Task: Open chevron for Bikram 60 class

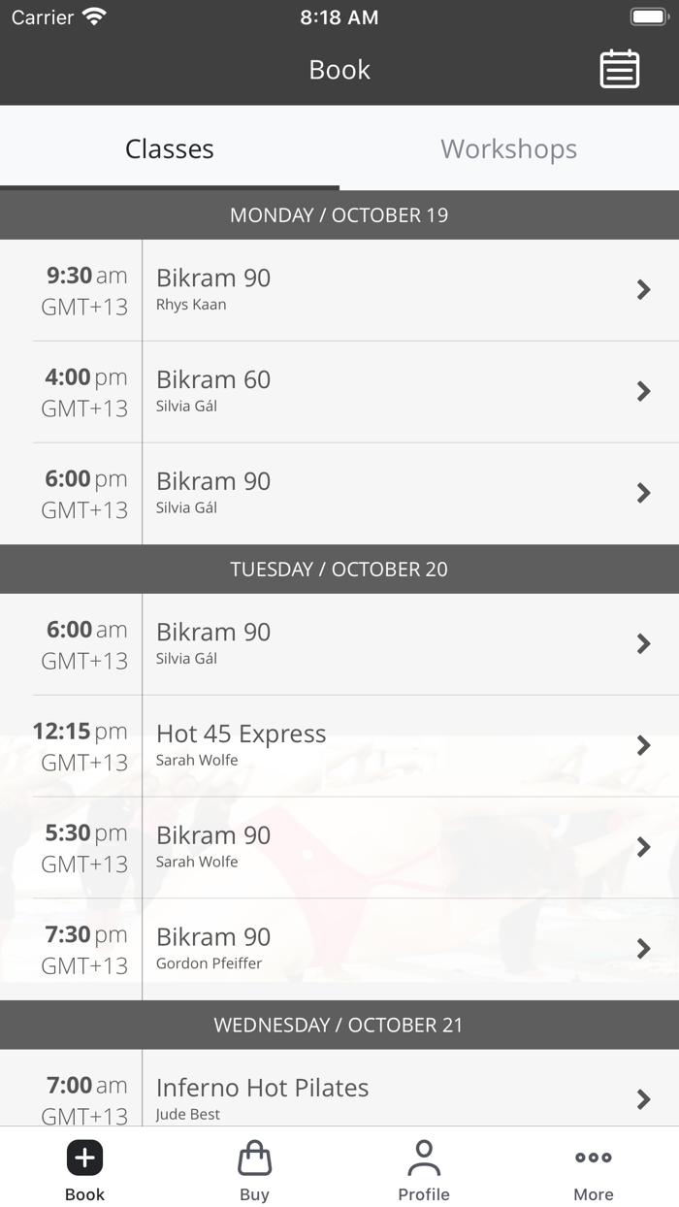Action: [x=643, y=391]
